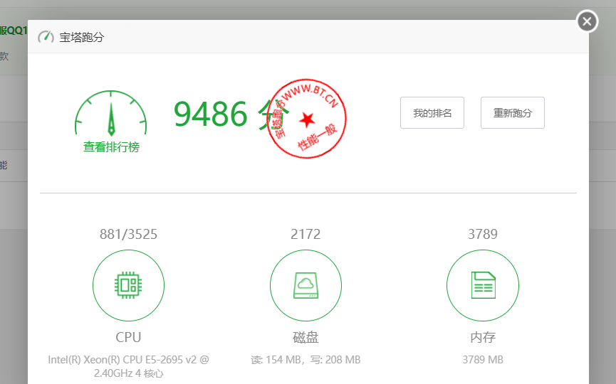The width and height of the screenshot is (616, 384).
Task: Click the 内存 memory icon
Action: pos(483,285)
